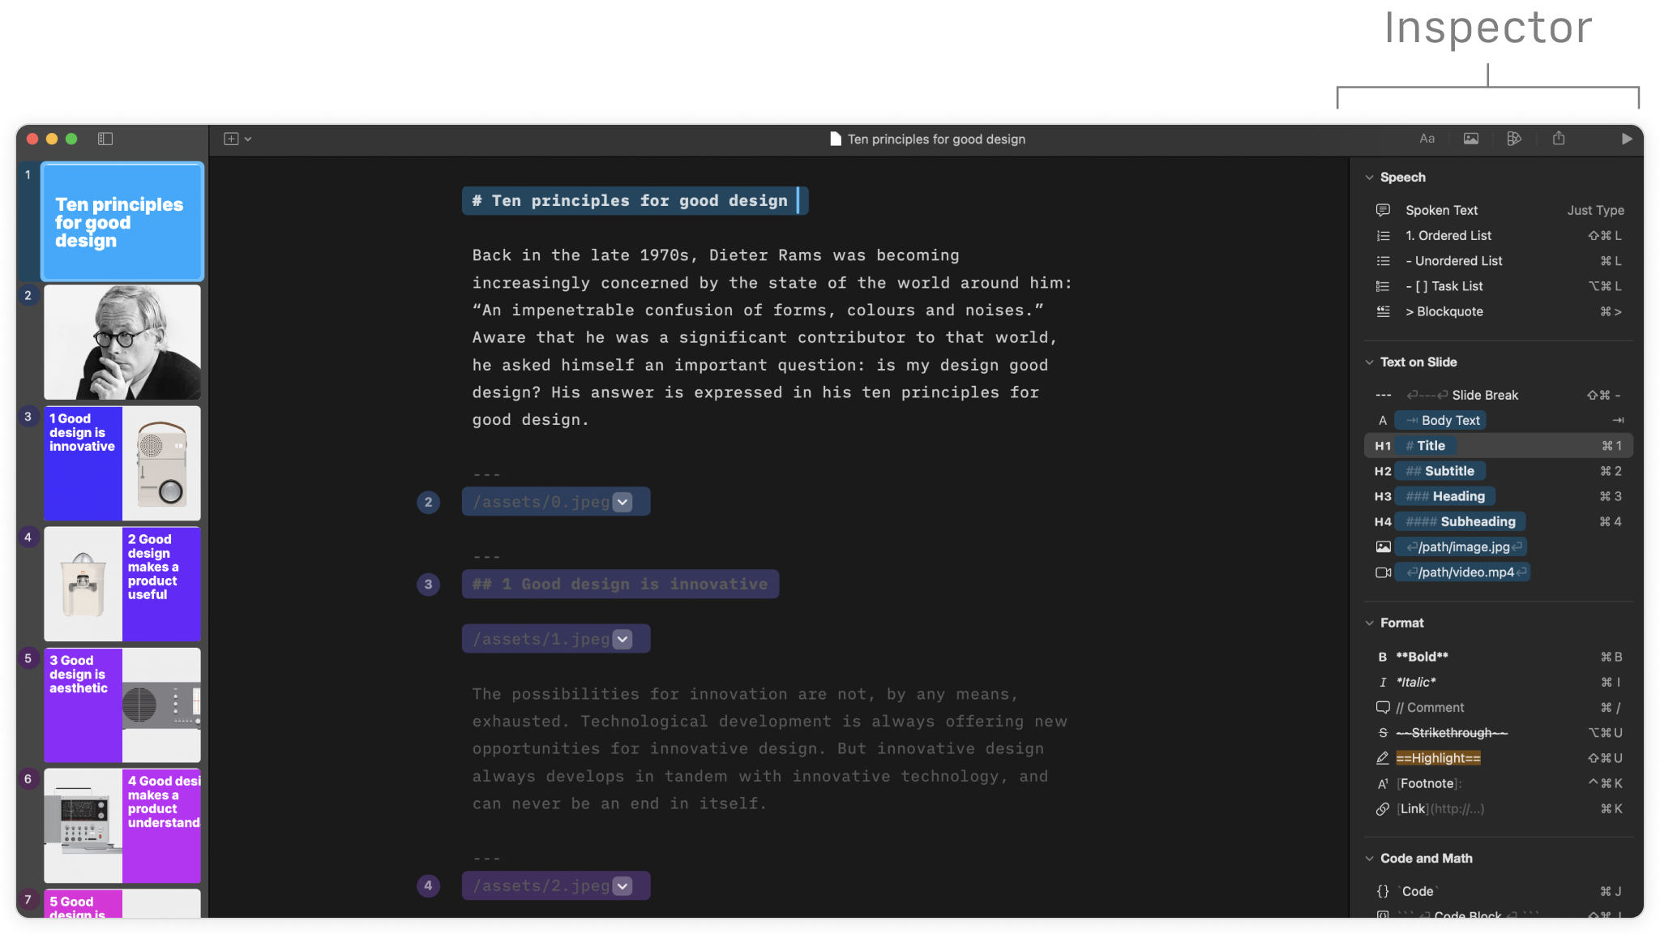Open the Aa text format inspector
This screenshot has width=1660, height=934.
click(1427, 139)
